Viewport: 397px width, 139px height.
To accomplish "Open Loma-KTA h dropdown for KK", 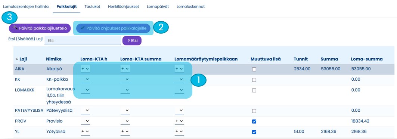I will pyautogui.click(x=85, y=80).
